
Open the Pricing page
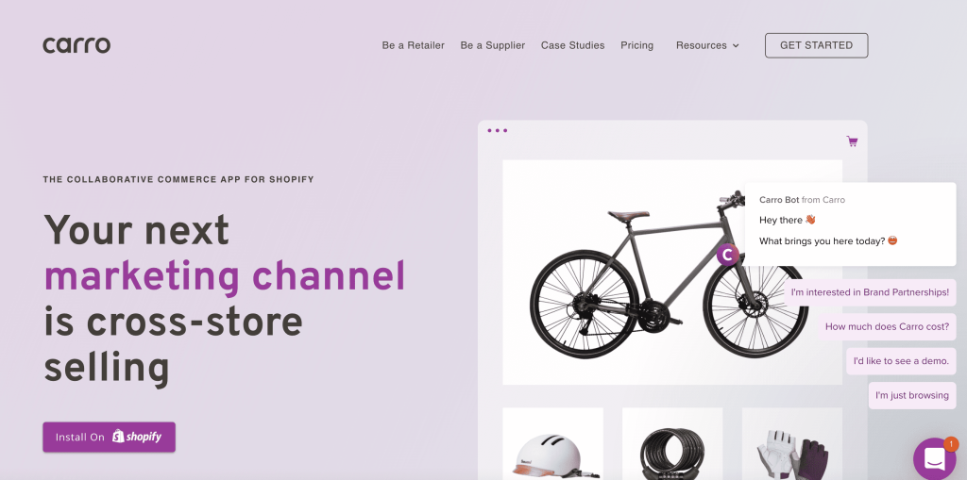click(637, 45)
